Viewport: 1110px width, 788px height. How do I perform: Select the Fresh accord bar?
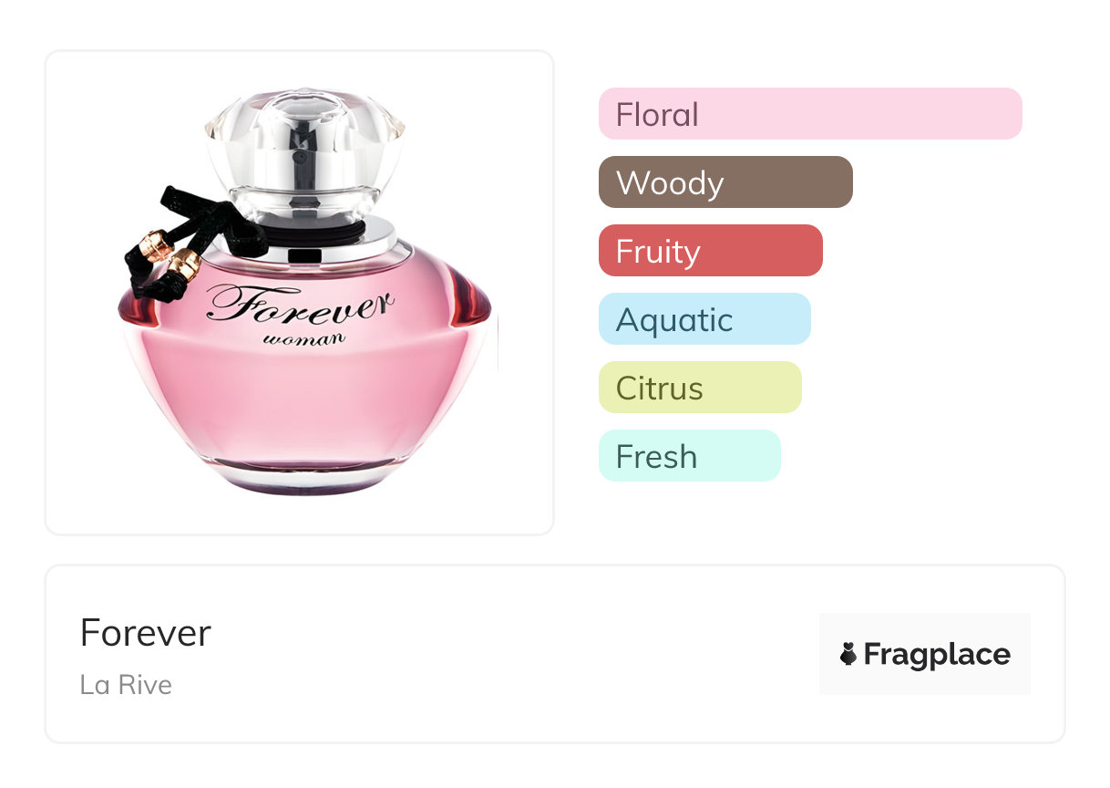(690, 456)
